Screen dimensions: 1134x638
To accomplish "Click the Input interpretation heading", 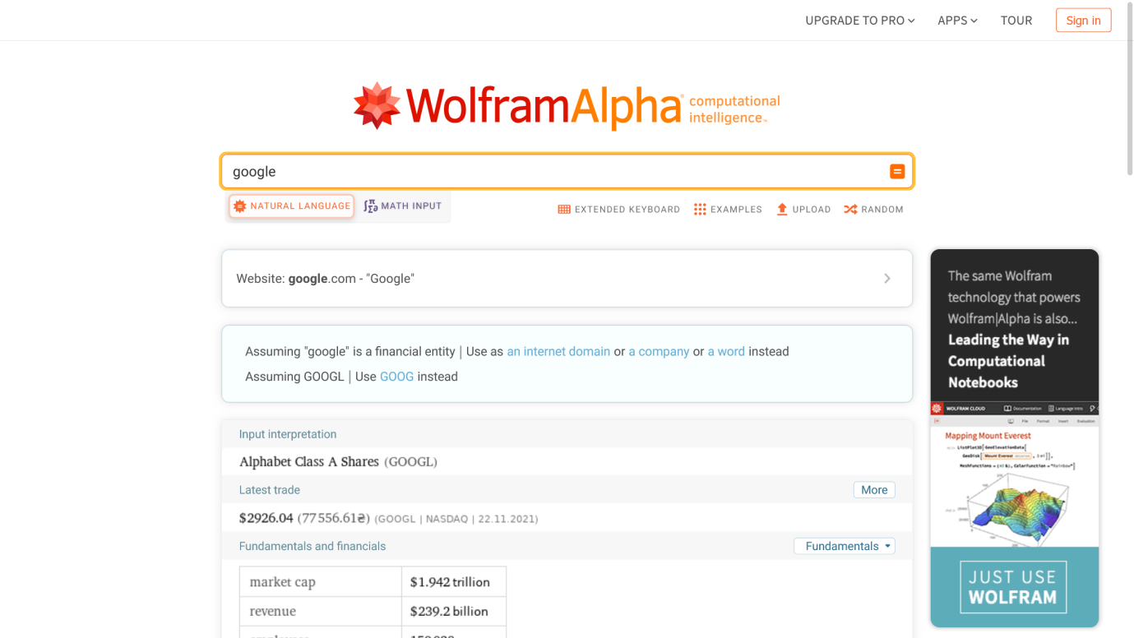I will point(288,434).
